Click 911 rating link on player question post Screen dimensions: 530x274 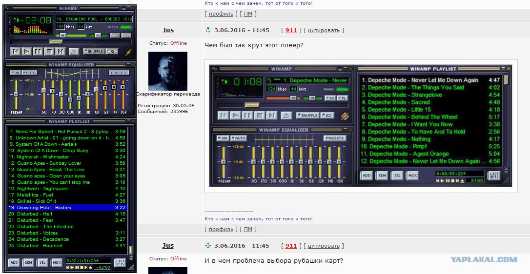click(x=291, y=30)
